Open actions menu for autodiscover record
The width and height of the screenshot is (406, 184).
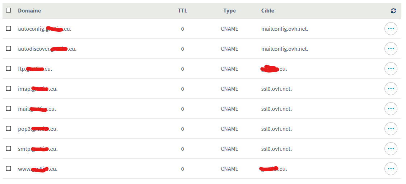point(391,49)
